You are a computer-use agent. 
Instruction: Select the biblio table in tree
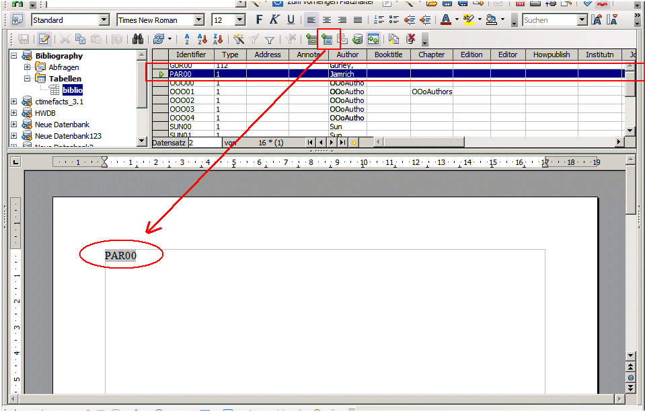pyautogui.click(x=72, y=90)
